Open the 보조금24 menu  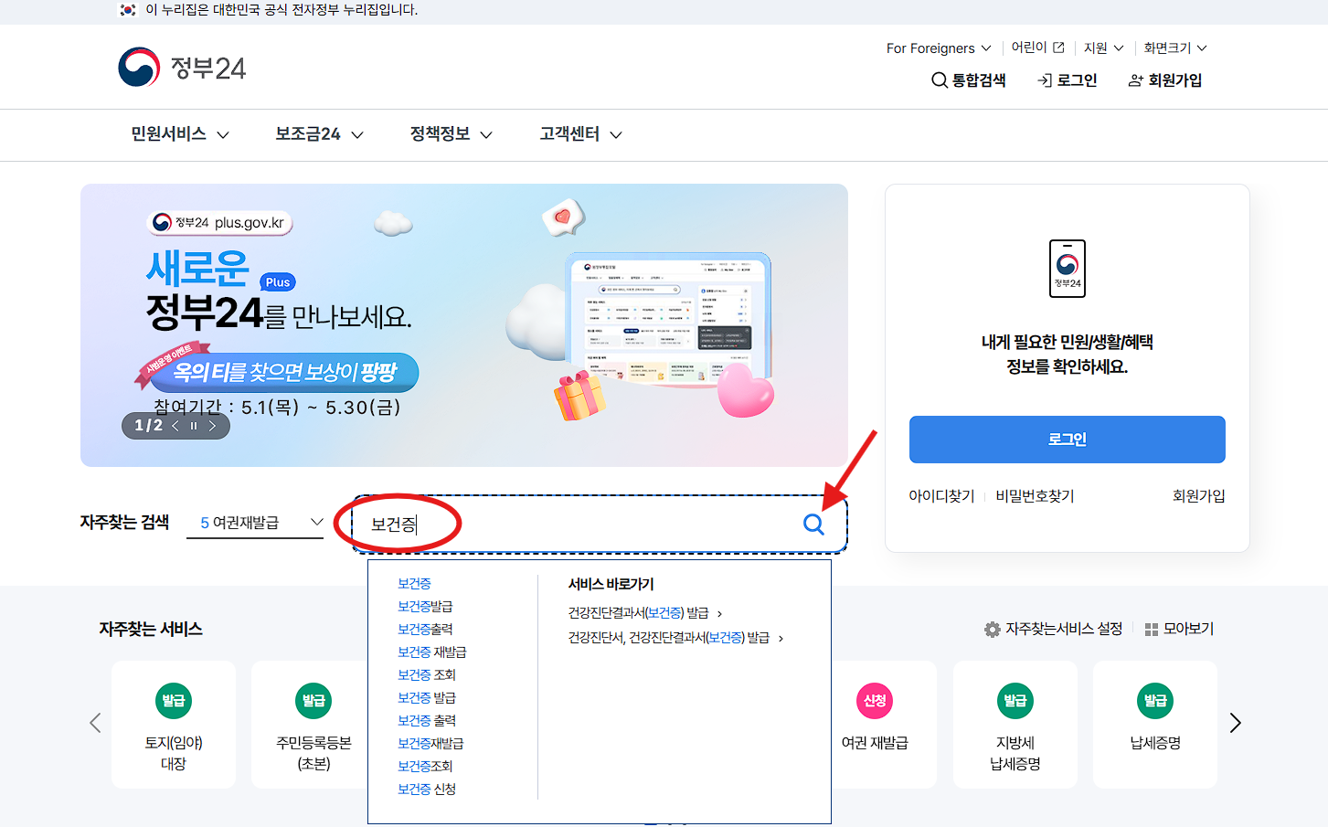320,134
